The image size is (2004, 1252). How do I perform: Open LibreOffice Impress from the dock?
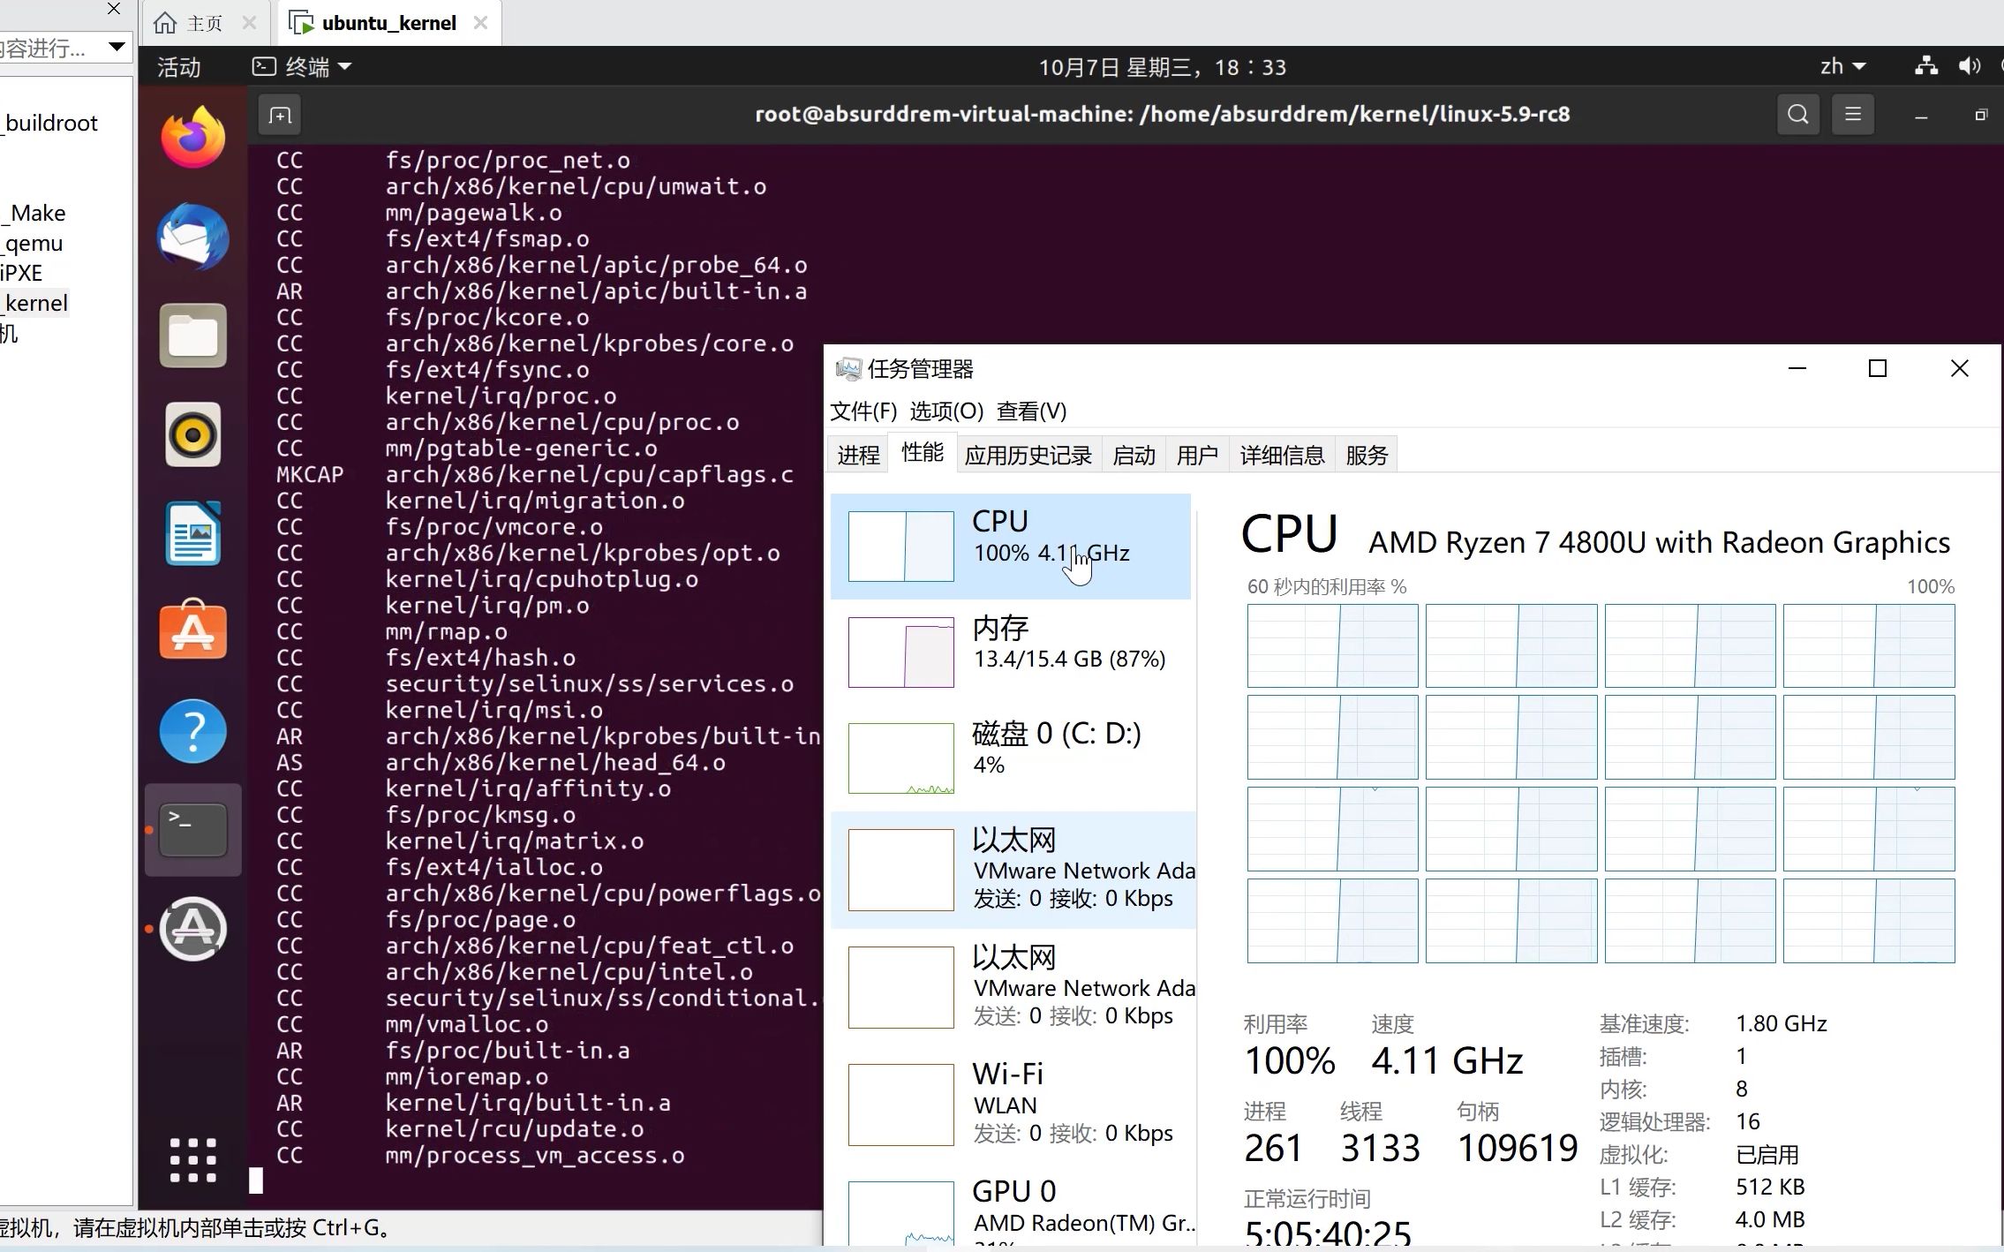coord(192,532)
